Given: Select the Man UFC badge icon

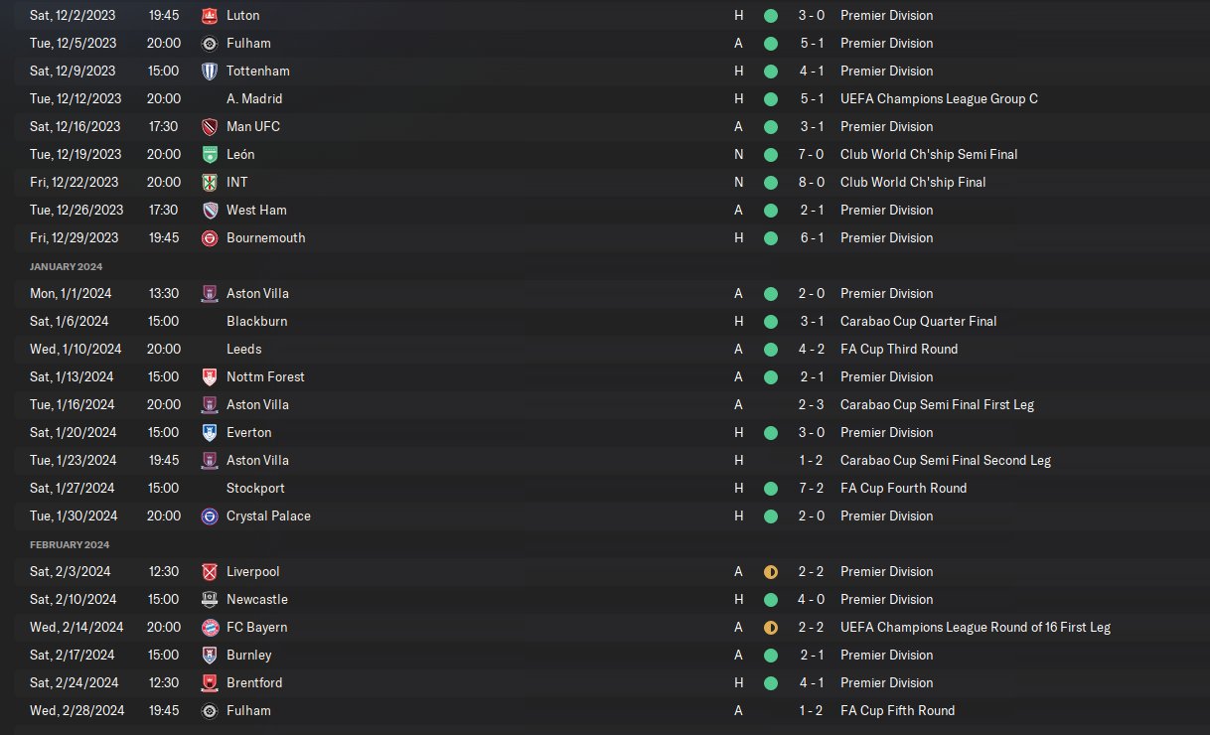Looking at the screenshot, I should point(209,127).
